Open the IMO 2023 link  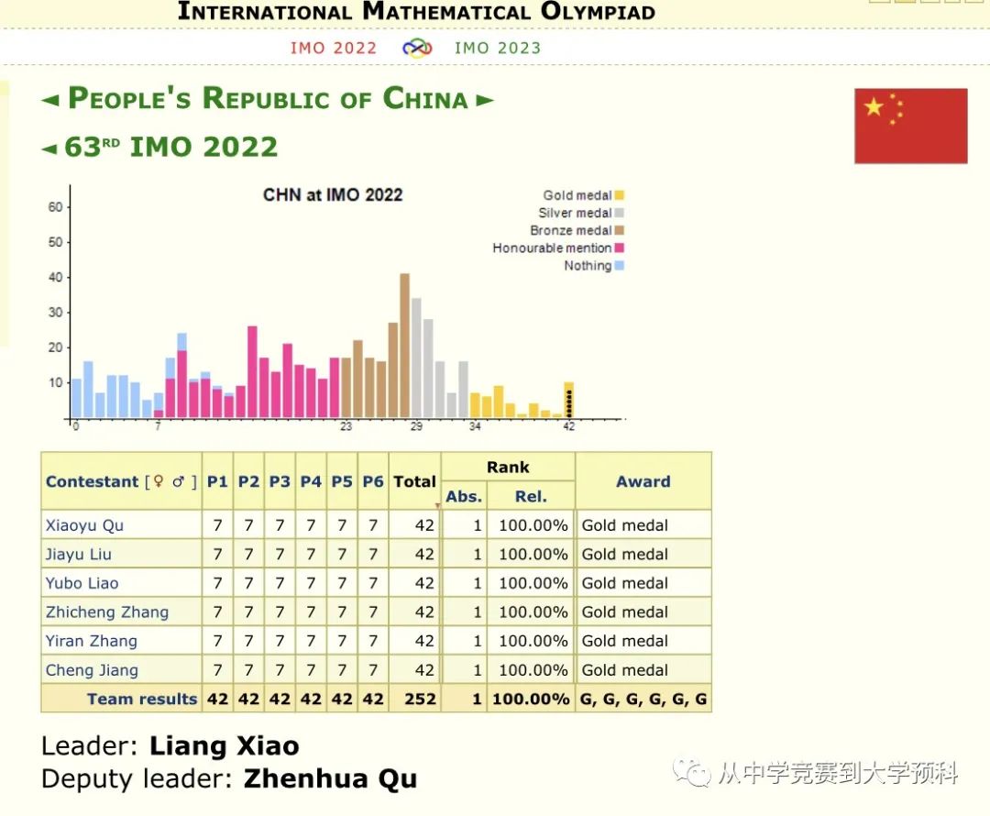pyautogui.click(x=498, y=48)
